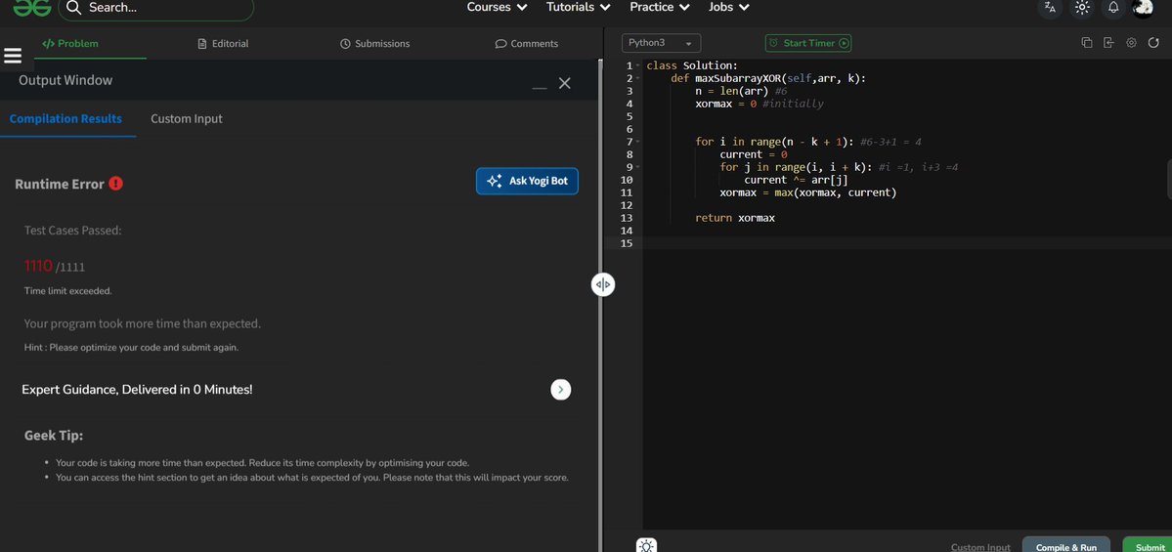Screen dimensions: 1172x552
Task: Click the 'return xormax' code line
Action: pos(735,218)
